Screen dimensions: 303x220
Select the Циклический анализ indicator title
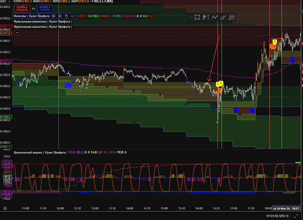point(39,153)
